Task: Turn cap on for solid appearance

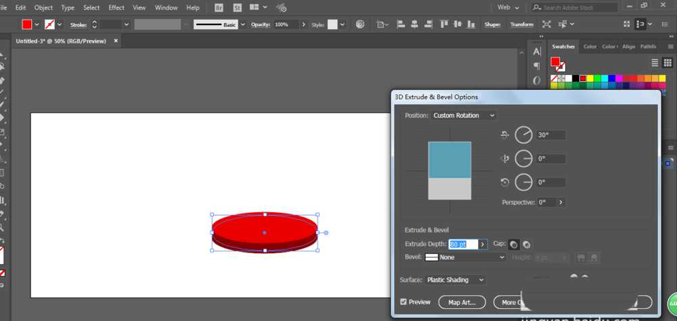Action: (x=514, y=244)
